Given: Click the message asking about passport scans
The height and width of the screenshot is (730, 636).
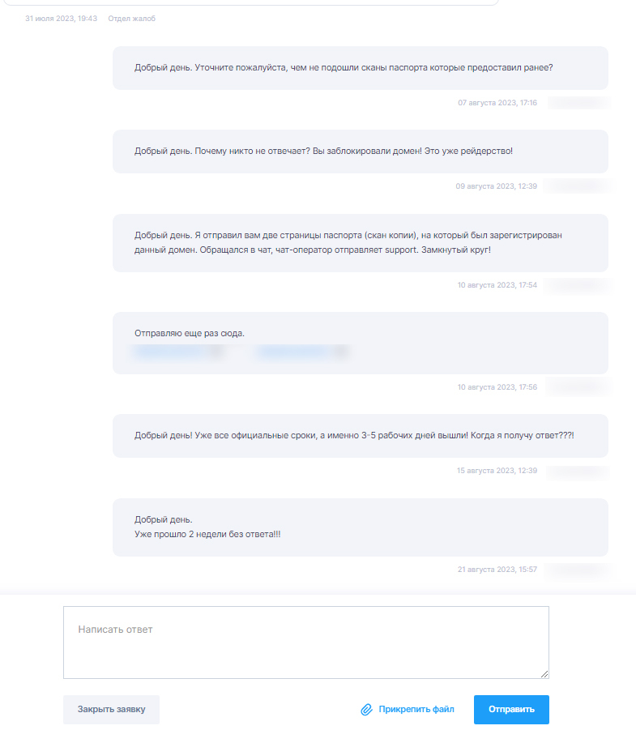Looking at the screenshot, I should [x=361, y=68].
